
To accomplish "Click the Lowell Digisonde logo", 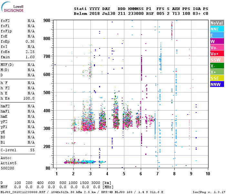I will (12, 7).
